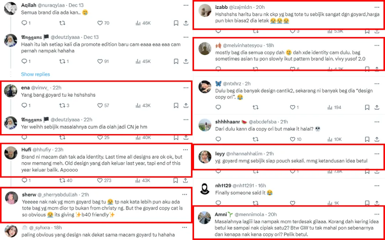Viewport: 385px width, 240px height.
Task: Click Hufi's profile avatar
Action: [10, 153]
